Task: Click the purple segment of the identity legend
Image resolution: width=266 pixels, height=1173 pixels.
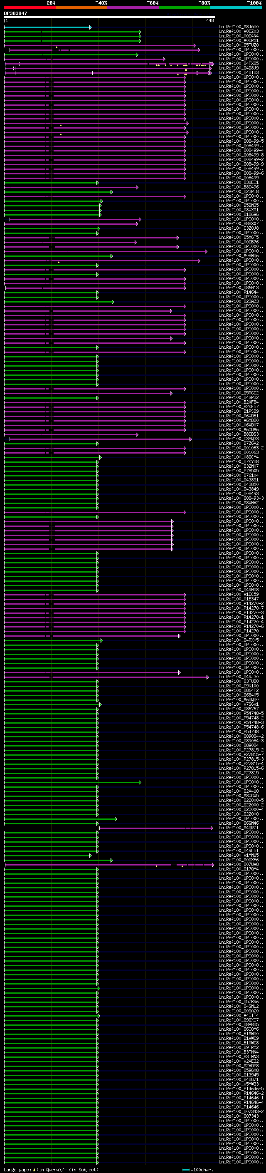Action: 133,7
